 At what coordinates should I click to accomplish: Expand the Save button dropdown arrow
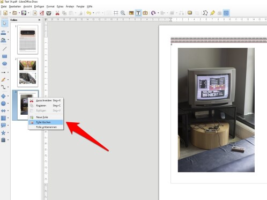(x=28, y=13)
